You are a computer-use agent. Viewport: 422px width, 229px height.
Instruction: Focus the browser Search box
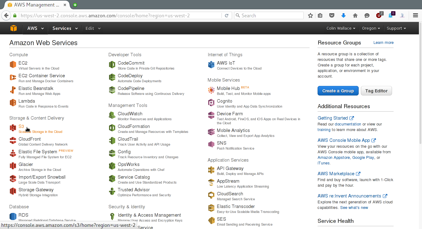(269, 15)
